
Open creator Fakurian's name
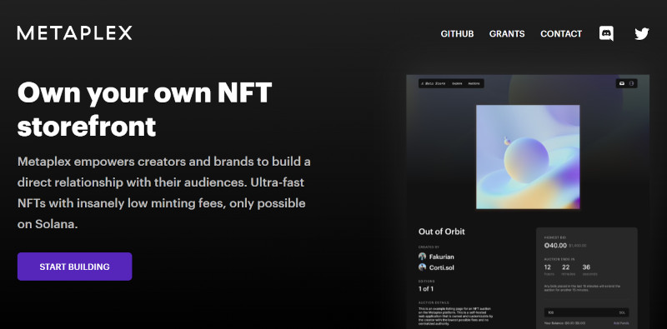pyautogui.click(x=442, y=257)
